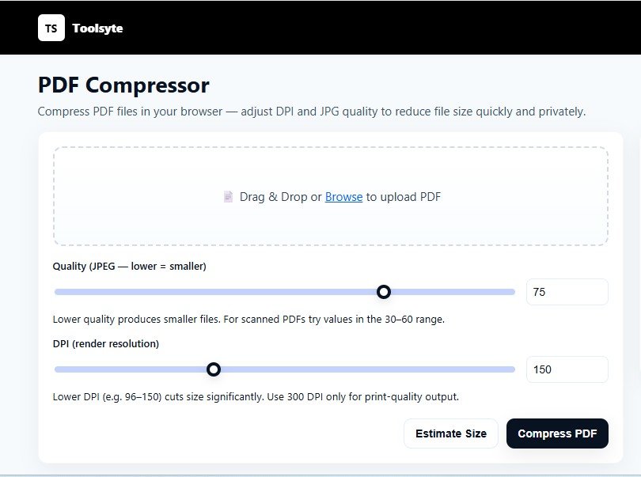This screenshot has width=641, height=477.
Task: Click the Browse link to upload PDF
Action: click(343, 196)
